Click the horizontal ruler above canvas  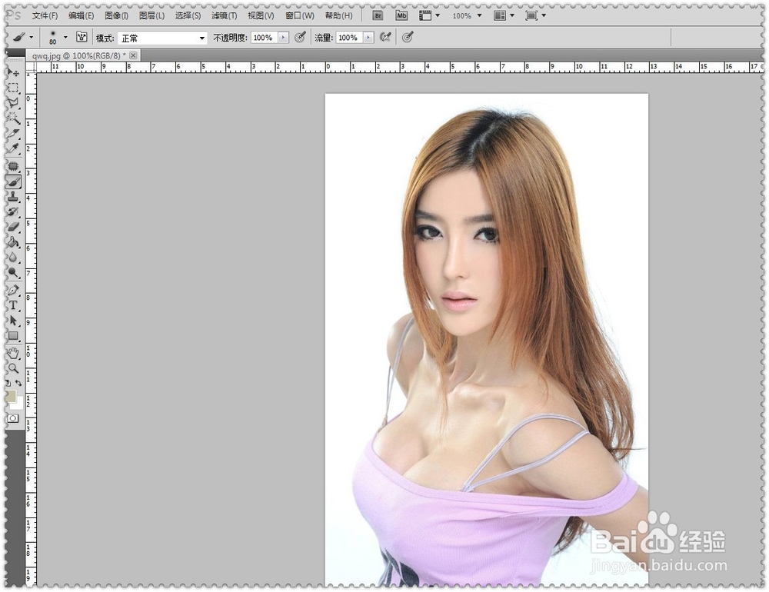[x=399, y=67]
